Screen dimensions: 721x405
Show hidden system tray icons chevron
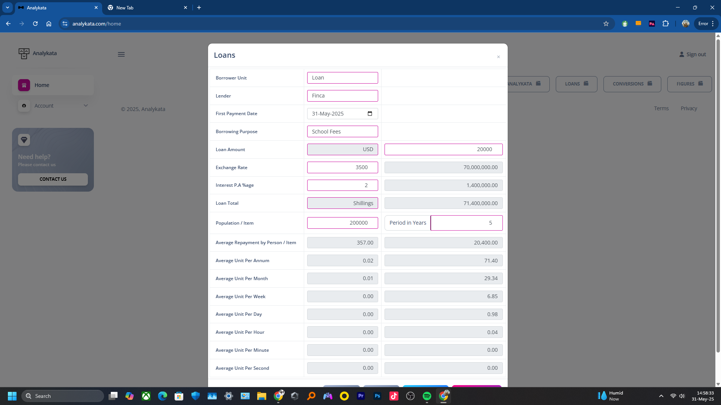coord(661,396)
